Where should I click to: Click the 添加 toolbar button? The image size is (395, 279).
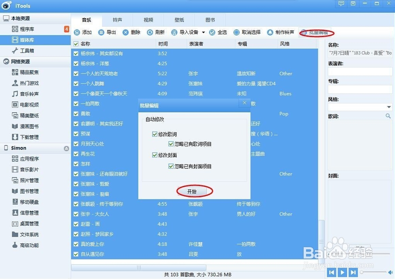tap(83, 32)
